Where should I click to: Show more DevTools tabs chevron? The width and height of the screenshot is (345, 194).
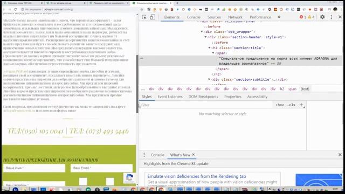(279, 17)
